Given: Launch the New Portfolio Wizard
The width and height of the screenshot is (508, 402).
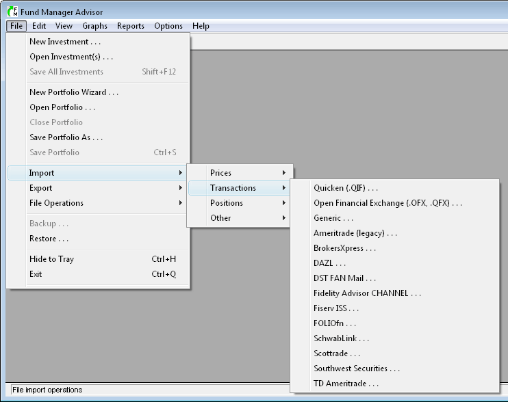Looking at the screenshot, I should [98, 92].
